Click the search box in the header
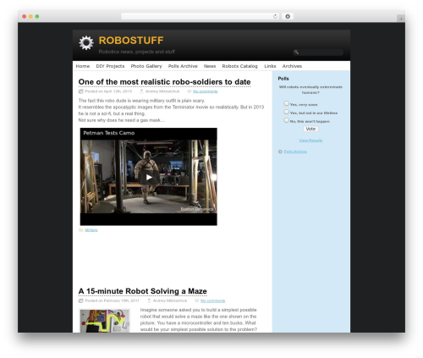The image size is (423, 358). pos(318,52)
